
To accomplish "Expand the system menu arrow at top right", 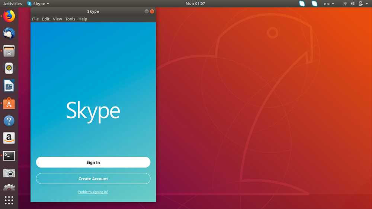I will (367, 4).
